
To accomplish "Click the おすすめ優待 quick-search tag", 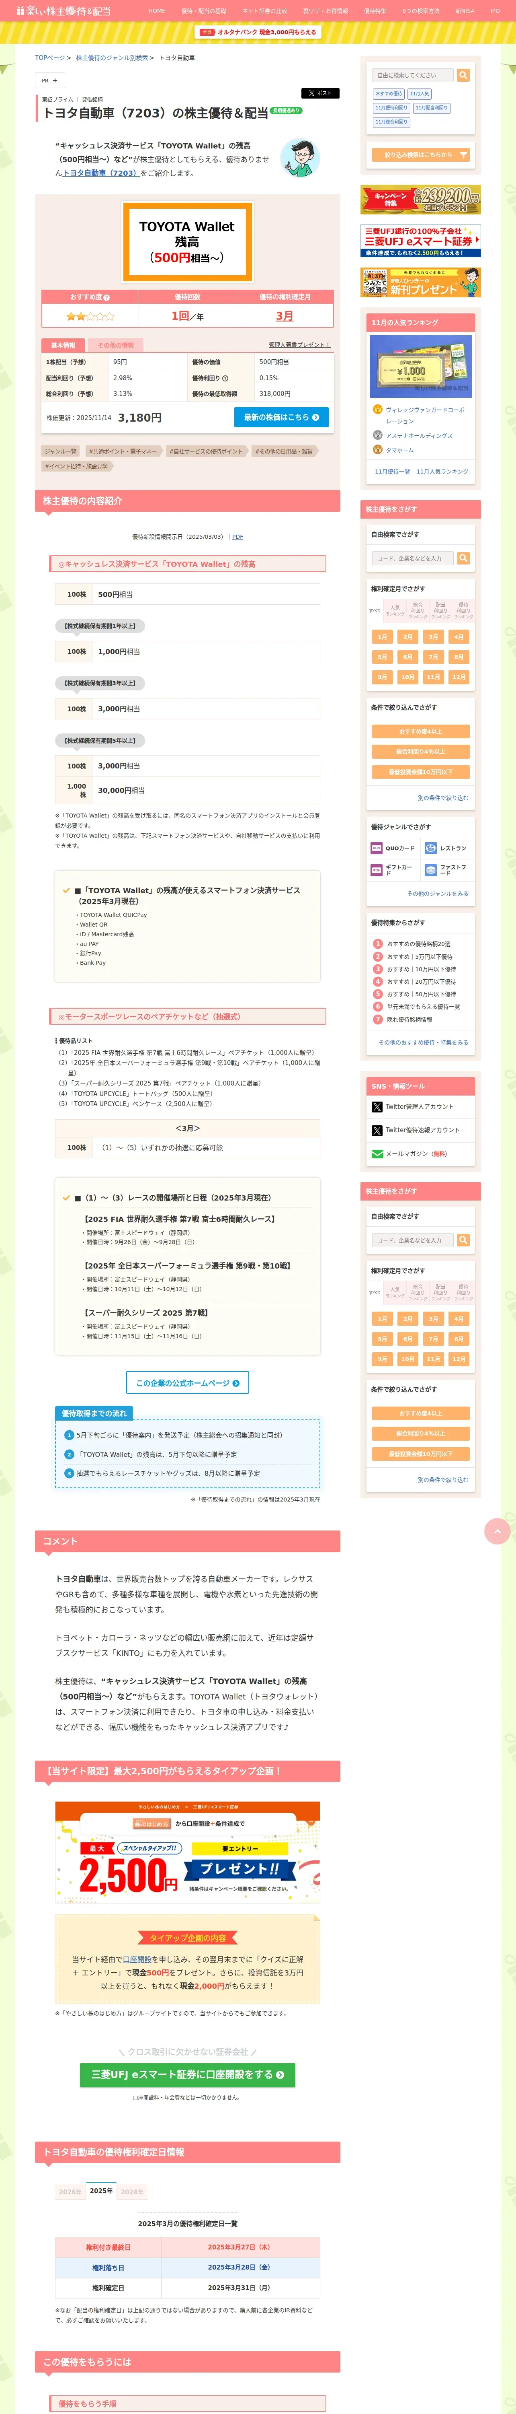I will point(389,94).
